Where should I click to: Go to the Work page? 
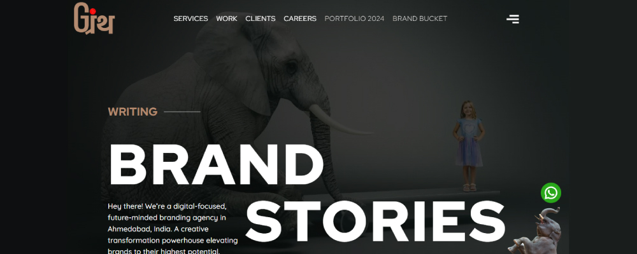(x=227, y=18)
